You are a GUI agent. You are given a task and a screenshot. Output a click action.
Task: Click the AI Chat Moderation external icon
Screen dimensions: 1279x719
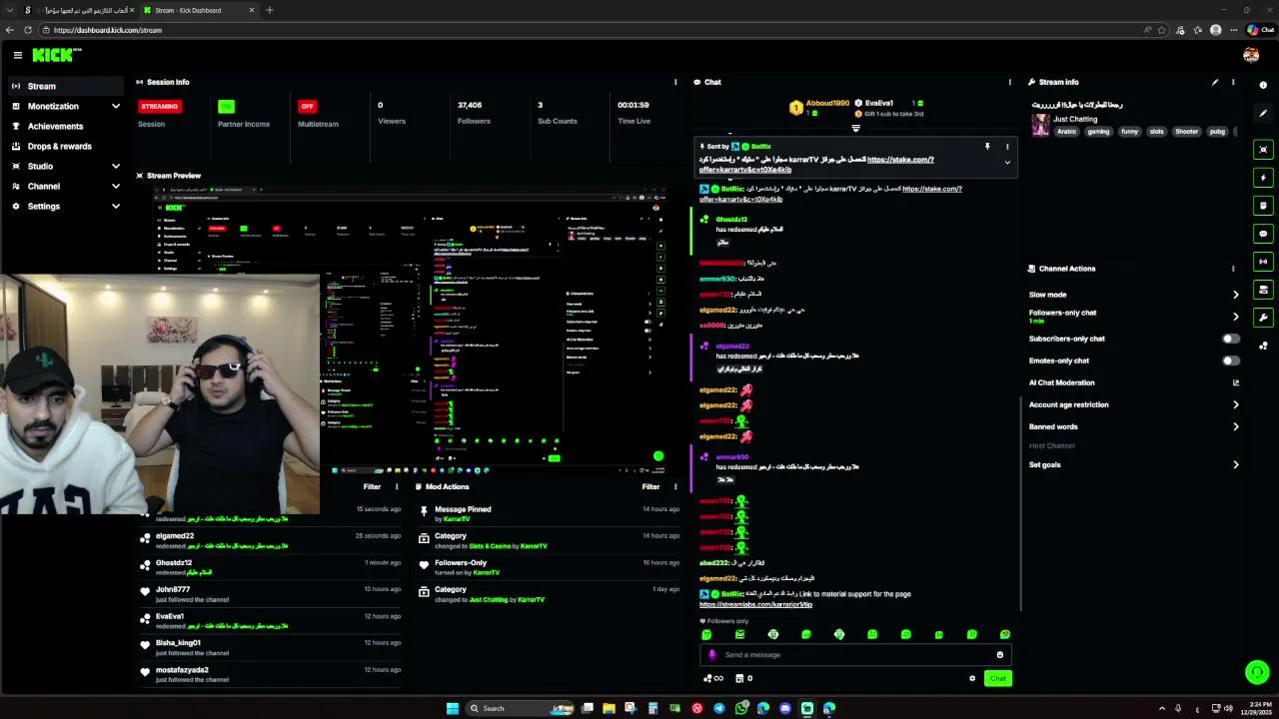pyautogui.click(x=1236, y=382)
